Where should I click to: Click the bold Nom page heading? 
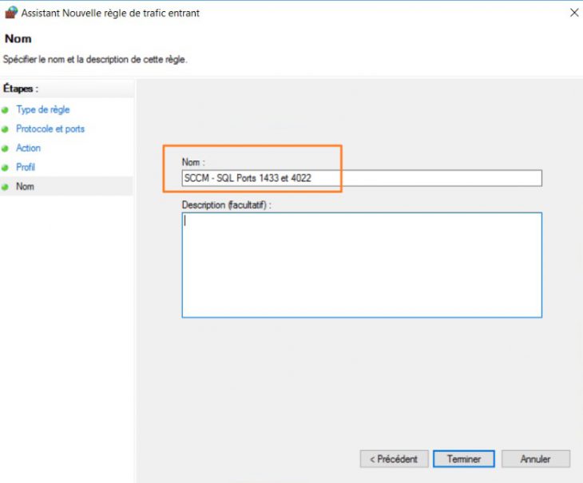click(x=18, y=38)
